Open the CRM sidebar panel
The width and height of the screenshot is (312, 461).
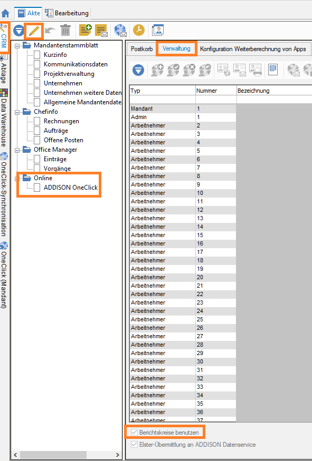click(x=4, y=37)
